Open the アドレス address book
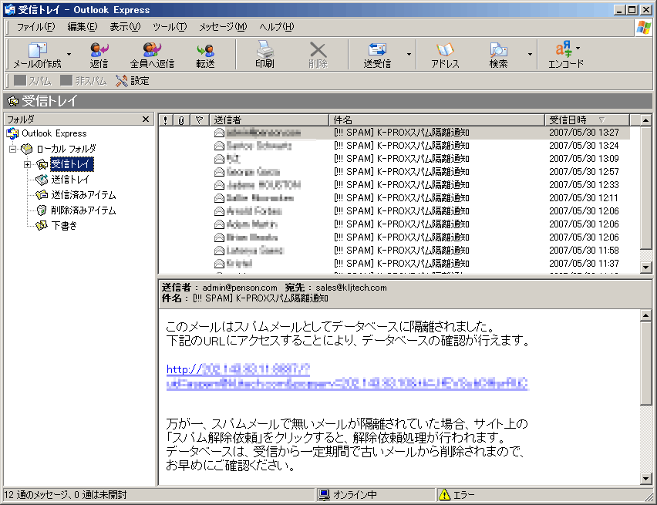 coord(445,55)
